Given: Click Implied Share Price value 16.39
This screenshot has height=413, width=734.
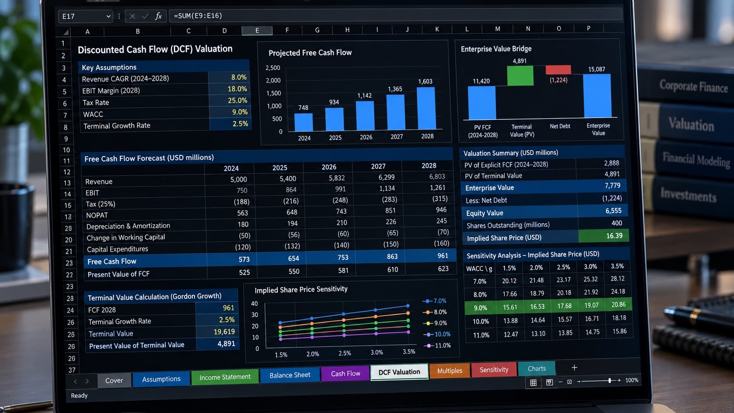Looking at the screenshot, I should click(603, 236).
